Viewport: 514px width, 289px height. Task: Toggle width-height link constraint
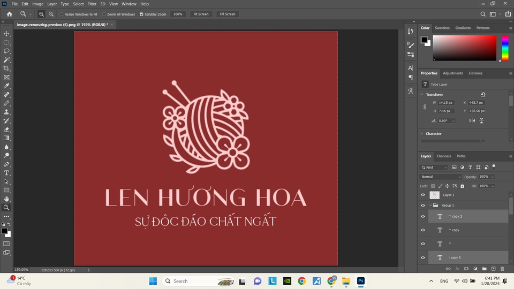(425, 107)
